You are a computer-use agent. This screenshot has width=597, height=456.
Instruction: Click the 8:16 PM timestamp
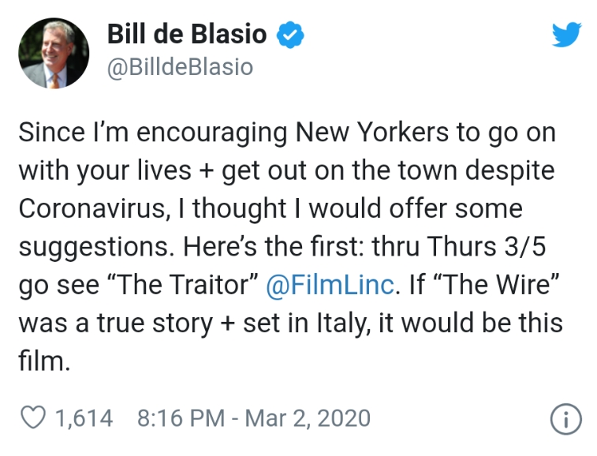click(181, 418)
